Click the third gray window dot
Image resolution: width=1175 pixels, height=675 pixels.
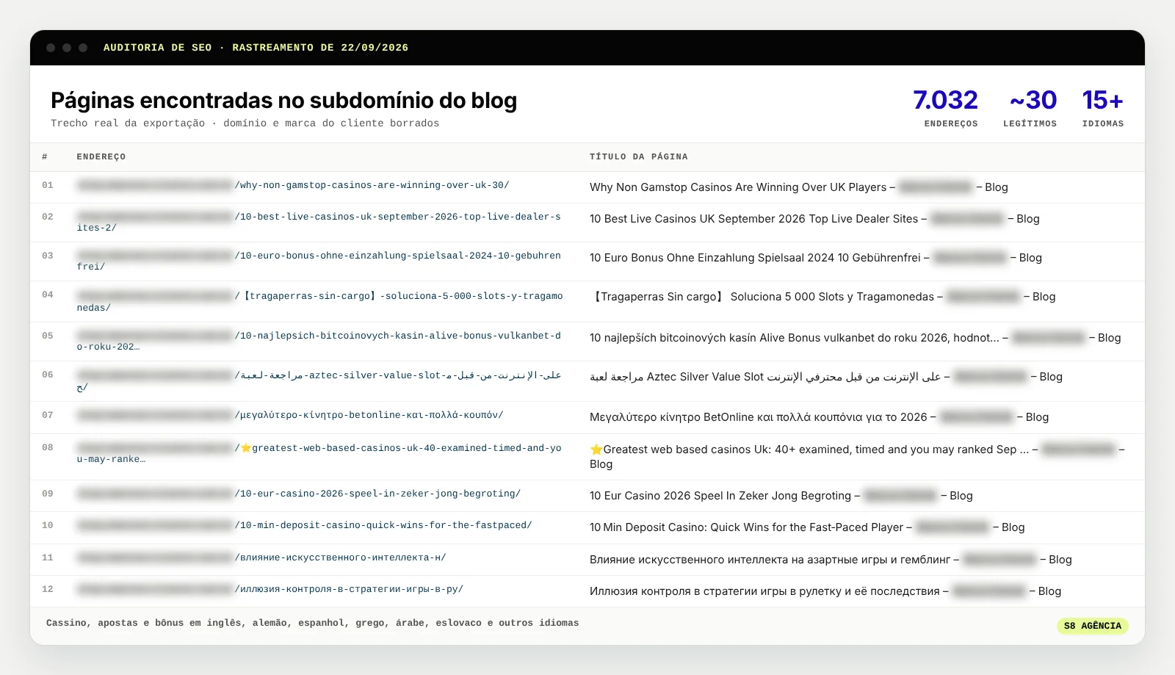pos(83,48)
